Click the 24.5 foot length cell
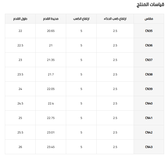The height and width of the screenshot is (156, 168). click(20, 103)
